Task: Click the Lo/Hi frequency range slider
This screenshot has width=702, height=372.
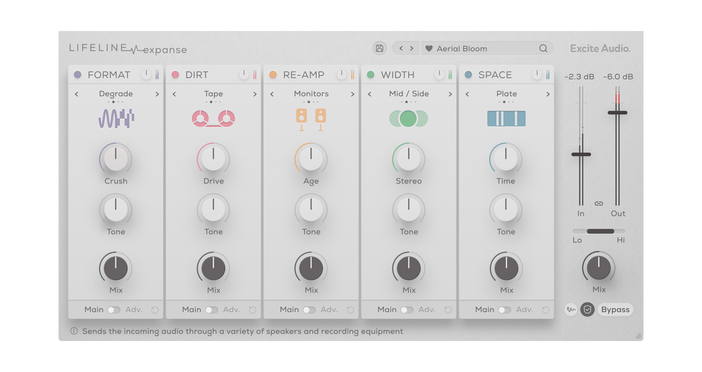Action: (x=600, y=231)
